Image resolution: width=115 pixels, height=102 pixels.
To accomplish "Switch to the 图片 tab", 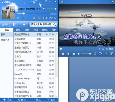I will point(18,30).
